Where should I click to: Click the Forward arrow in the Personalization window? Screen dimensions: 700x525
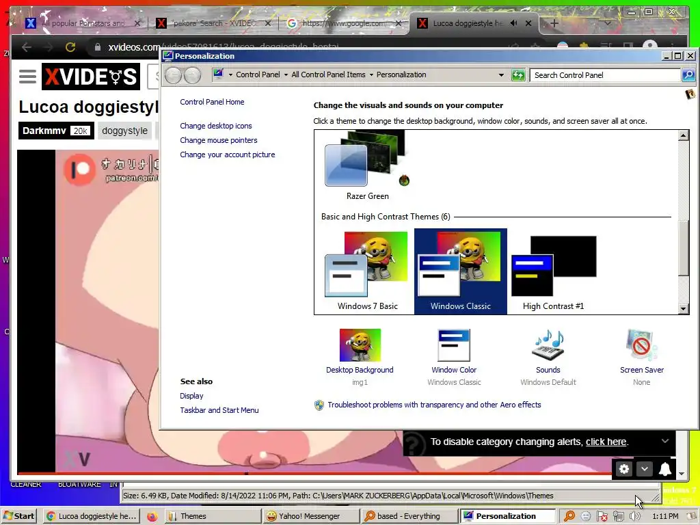point(192,75)
